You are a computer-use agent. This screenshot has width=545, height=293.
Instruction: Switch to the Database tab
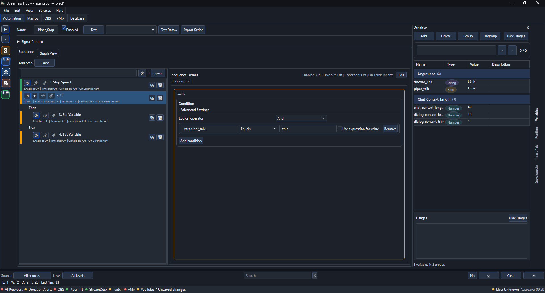click(77, 18)
